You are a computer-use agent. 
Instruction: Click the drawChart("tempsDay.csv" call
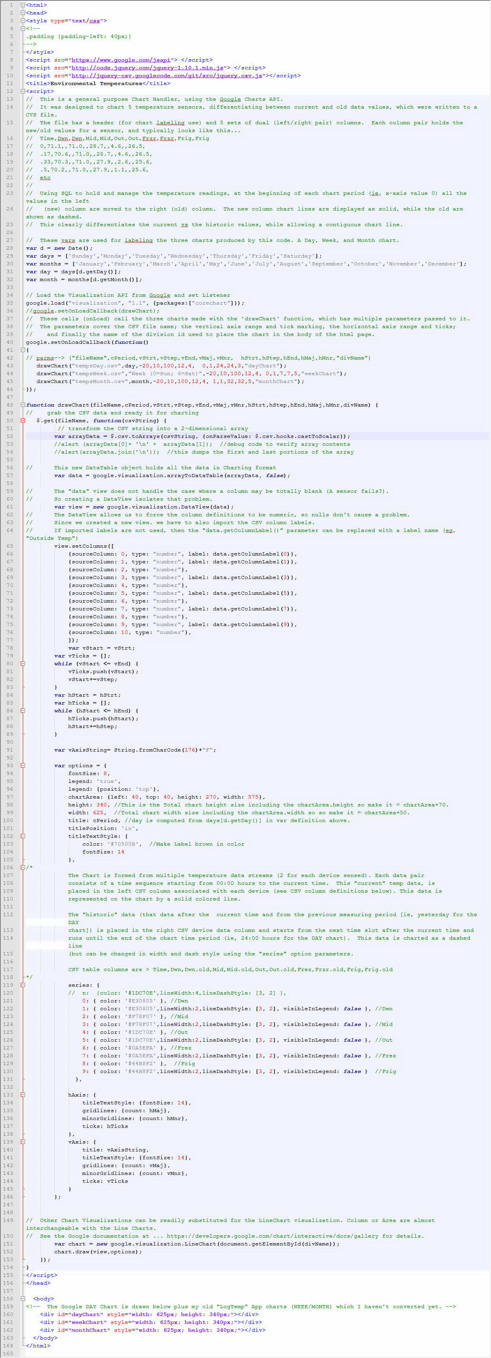point(162,366)
